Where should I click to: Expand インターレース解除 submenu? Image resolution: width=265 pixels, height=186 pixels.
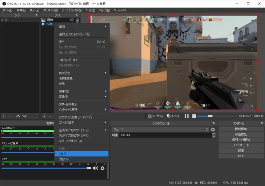coord(81,110)
